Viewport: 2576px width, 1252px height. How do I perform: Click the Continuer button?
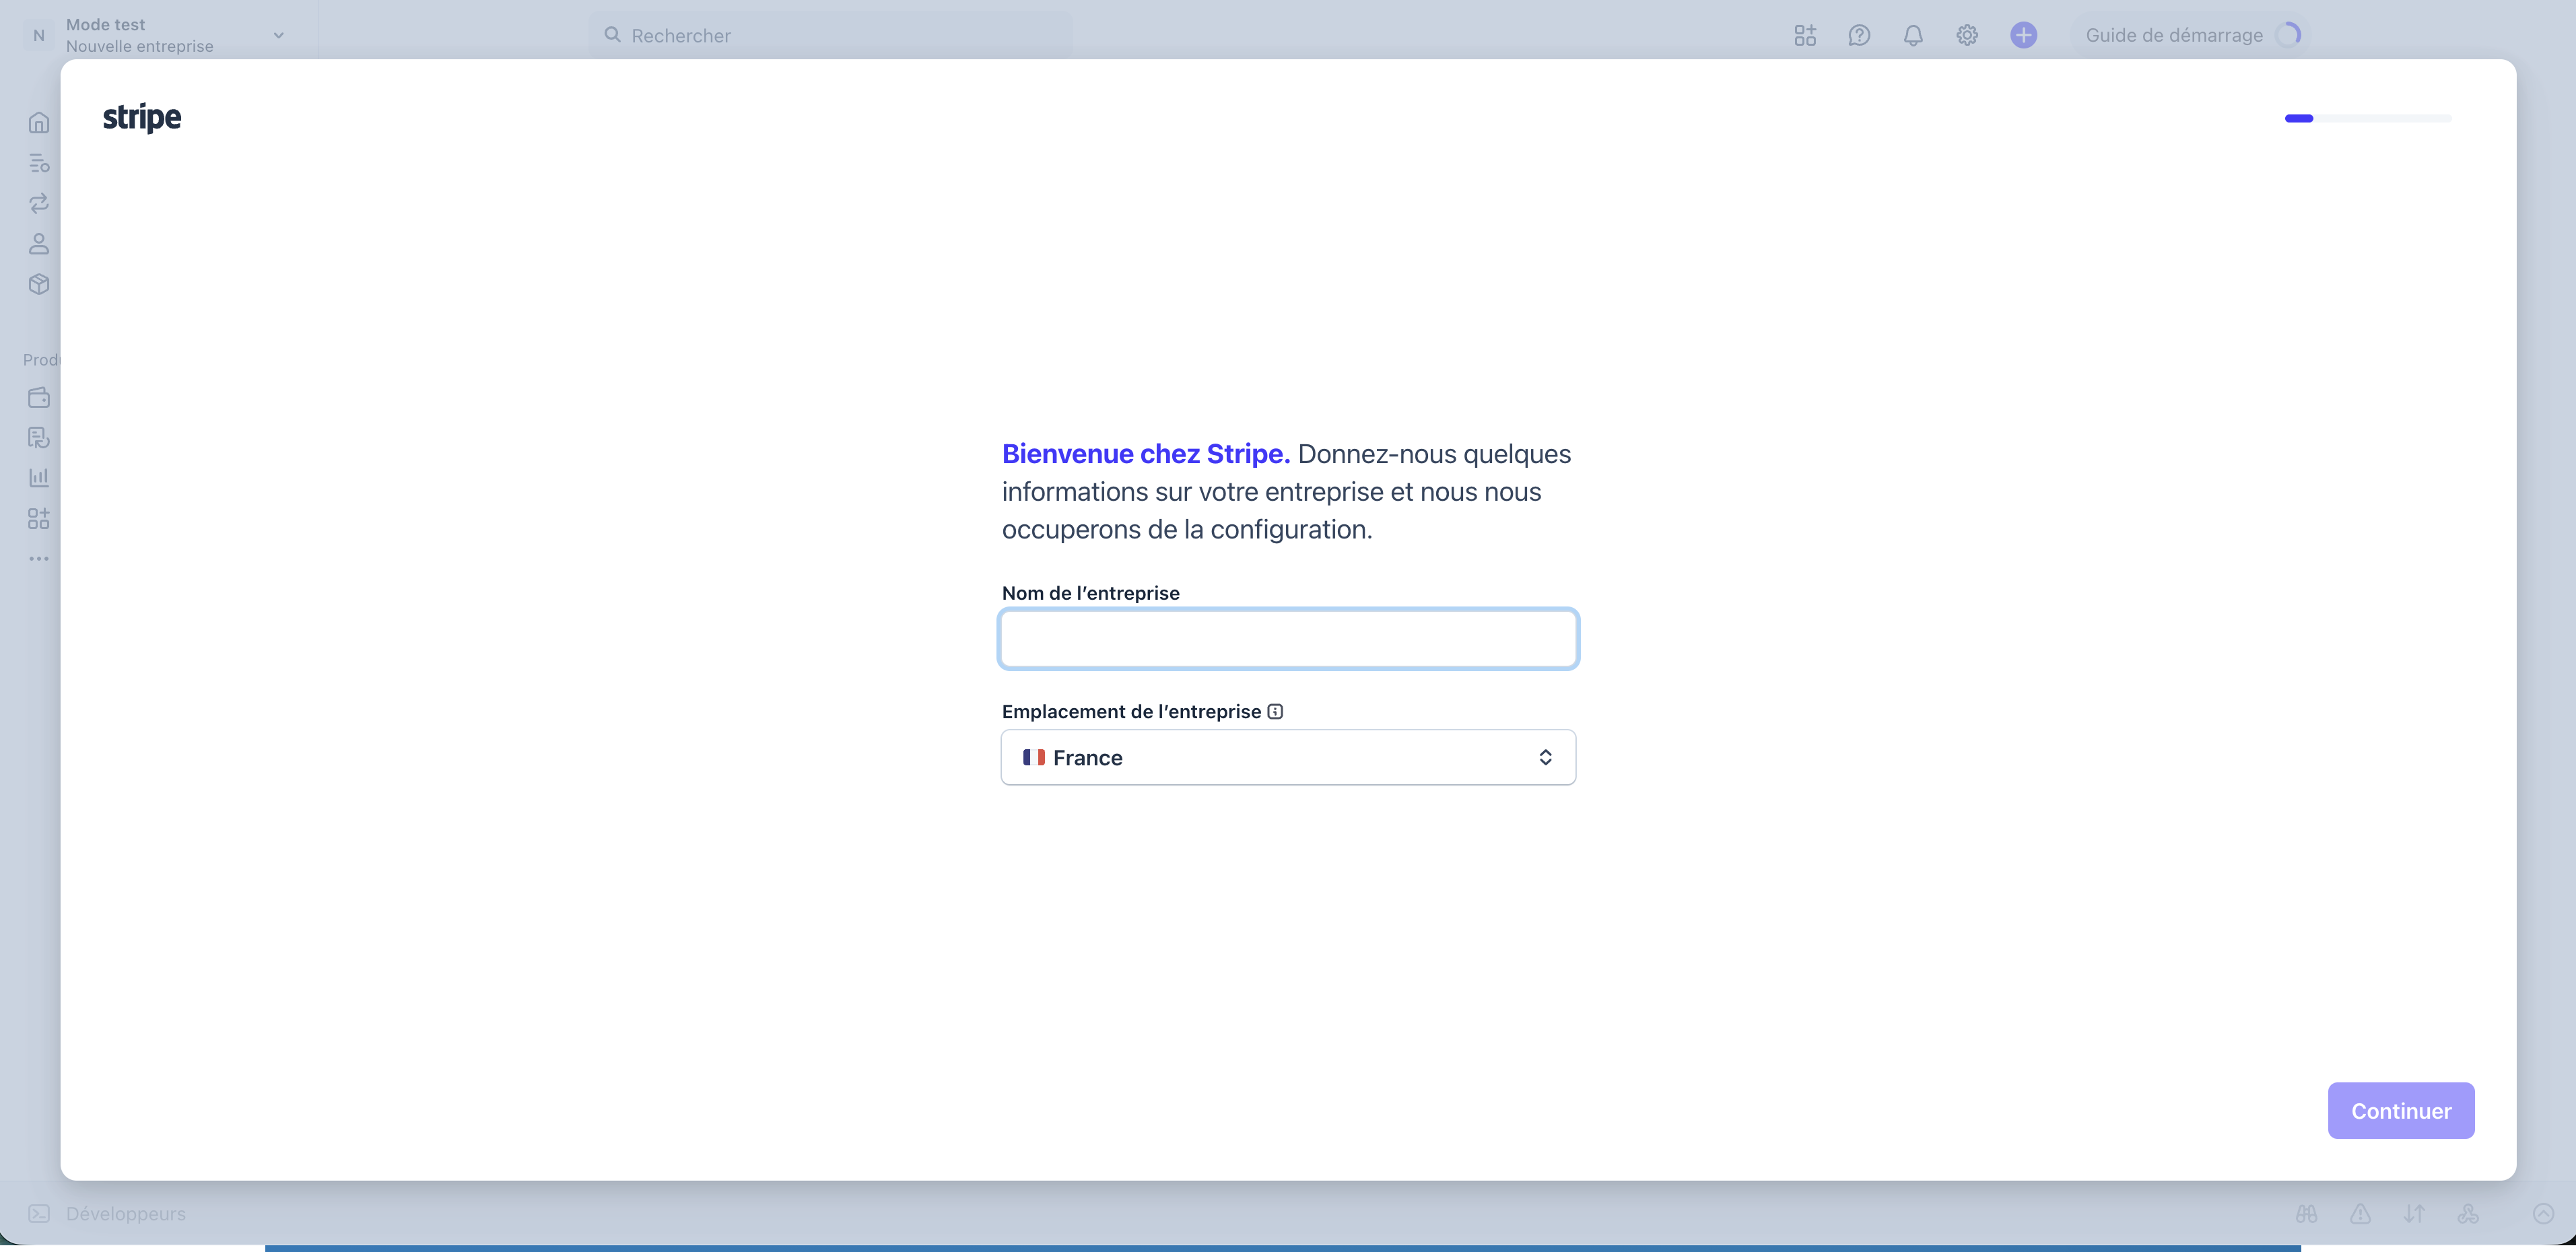(2401, 1110)
